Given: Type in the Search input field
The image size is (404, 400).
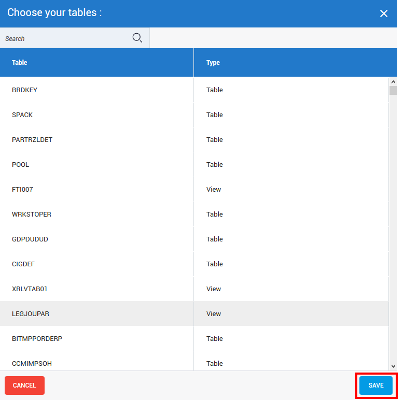Looking at the screenshot, I should tap(65, 38).
